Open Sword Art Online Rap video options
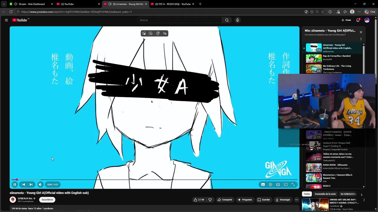 click(x=364, y=200)
